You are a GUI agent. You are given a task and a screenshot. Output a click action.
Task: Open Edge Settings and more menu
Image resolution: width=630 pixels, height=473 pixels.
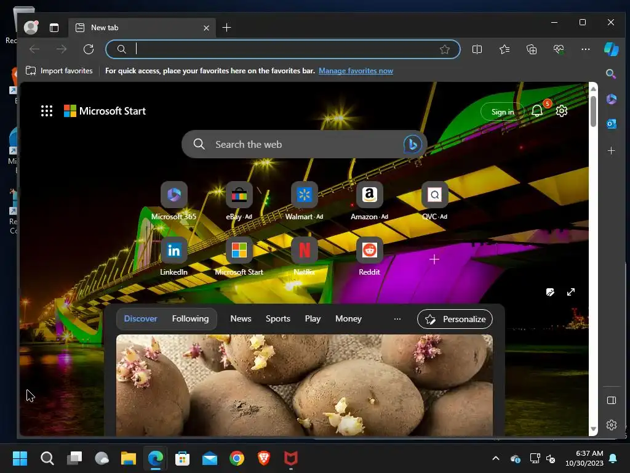(x=586, y=49)
